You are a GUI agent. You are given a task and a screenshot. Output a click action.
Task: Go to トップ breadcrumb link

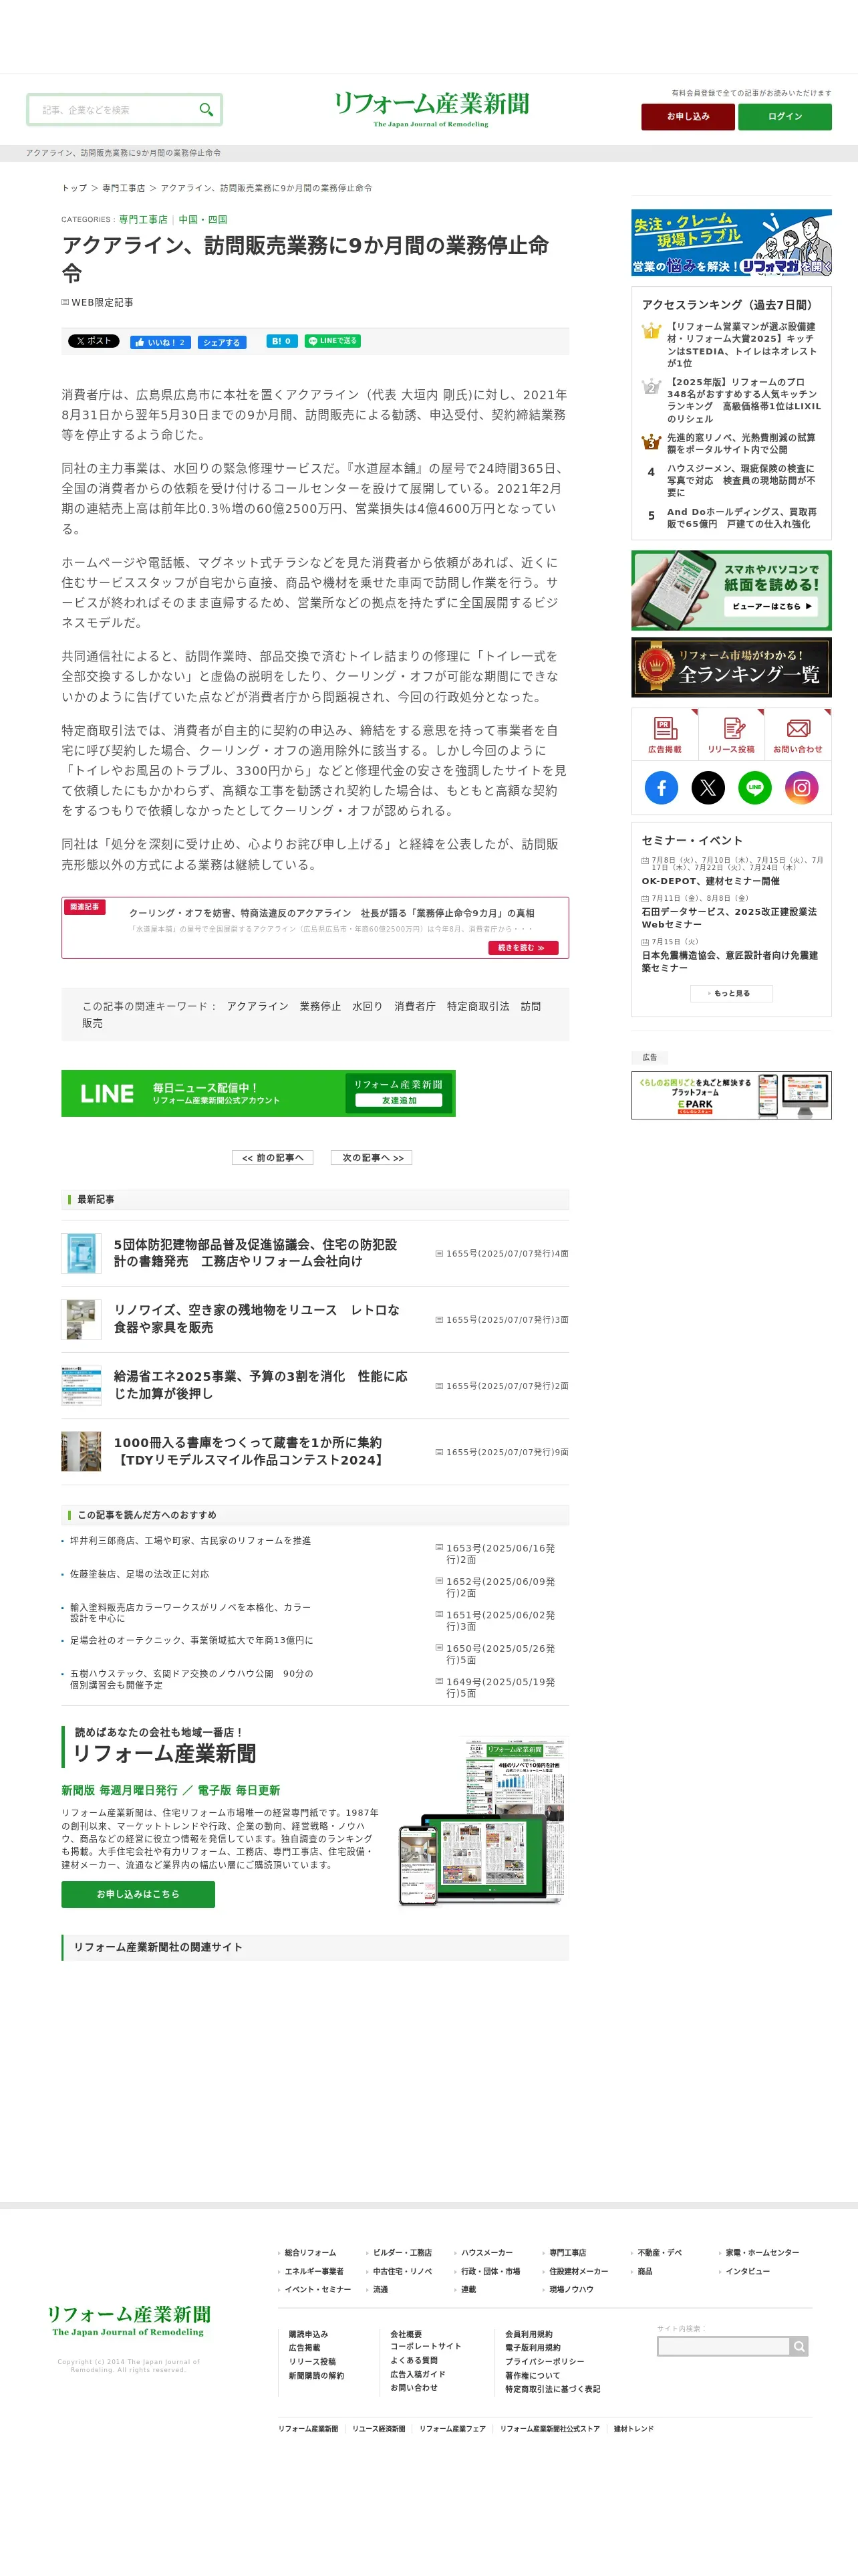click(x=74, y=188)
